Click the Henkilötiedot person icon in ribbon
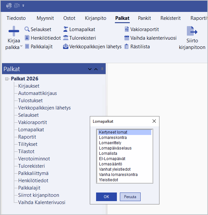 coord(27,38)
